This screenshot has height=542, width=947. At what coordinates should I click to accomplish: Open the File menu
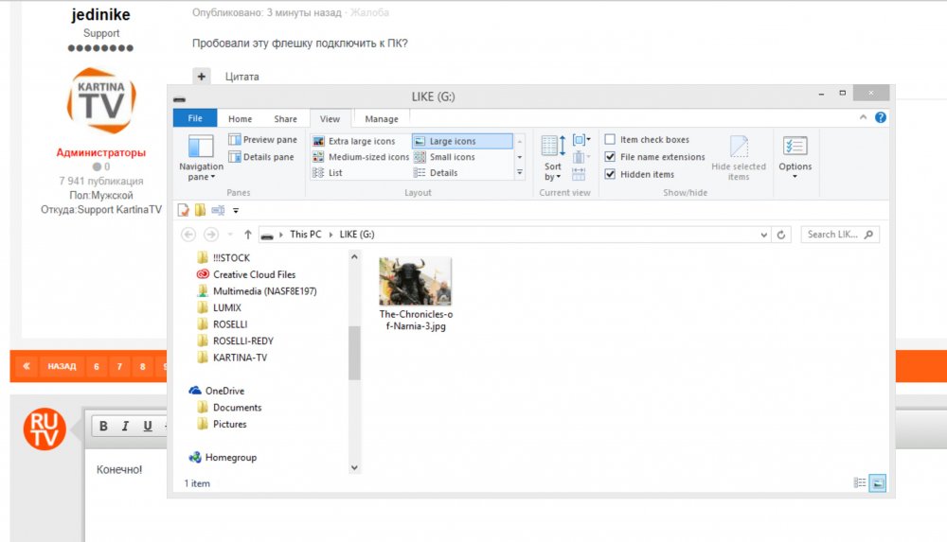click(195, 118)
